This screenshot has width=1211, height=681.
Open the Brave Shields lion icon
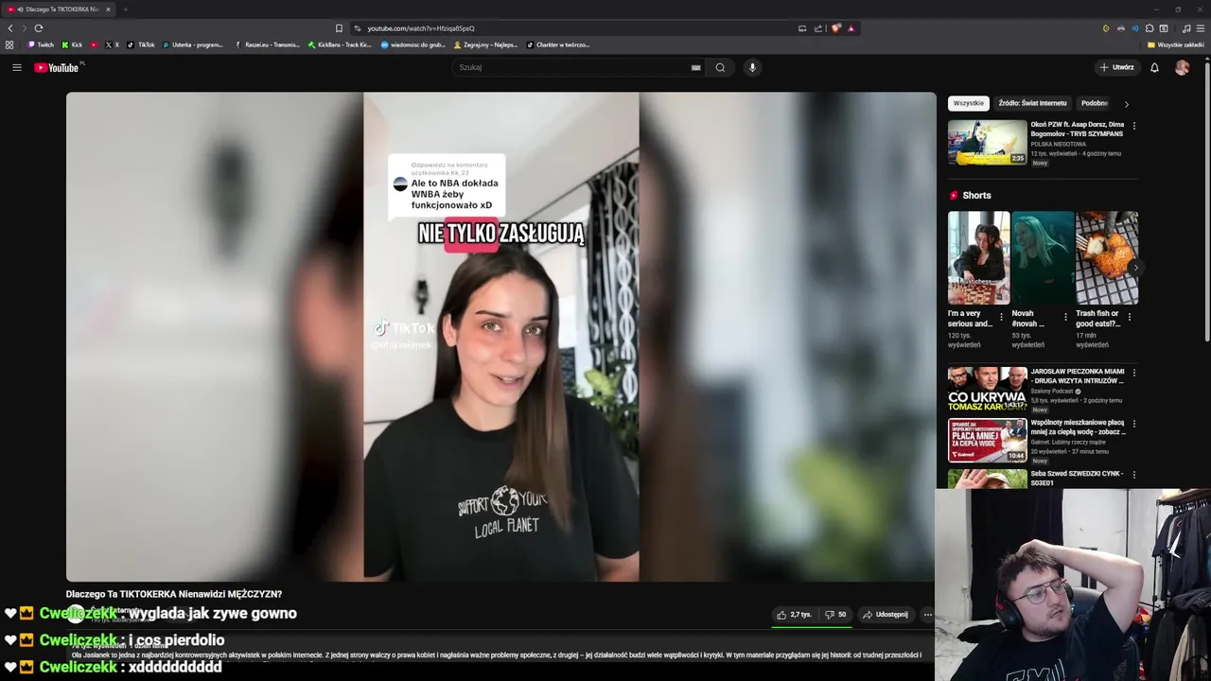pyautogui.click(x=835, y=28)
